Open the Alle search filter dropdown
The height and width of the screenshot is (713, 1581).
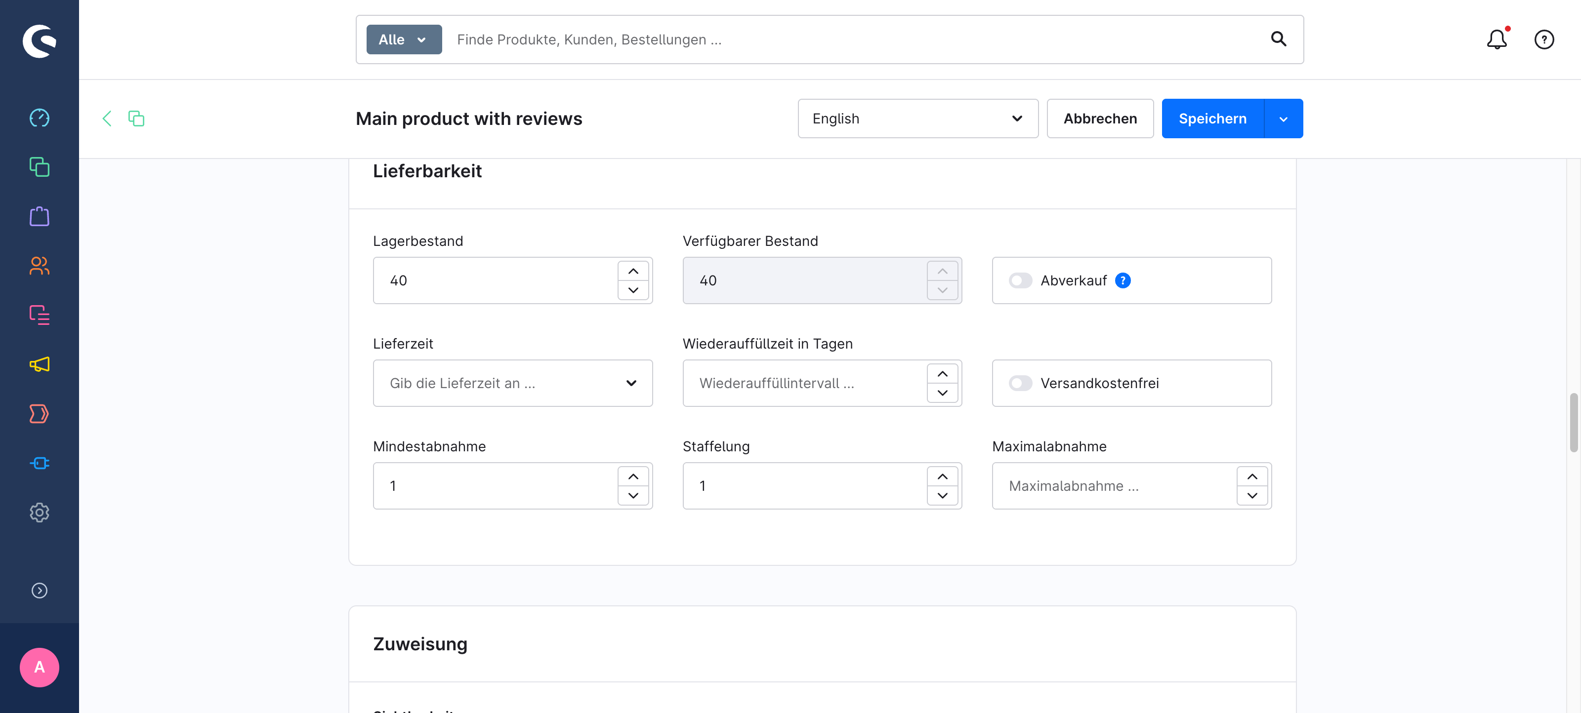pyautogui.click(x=404, y=40)
